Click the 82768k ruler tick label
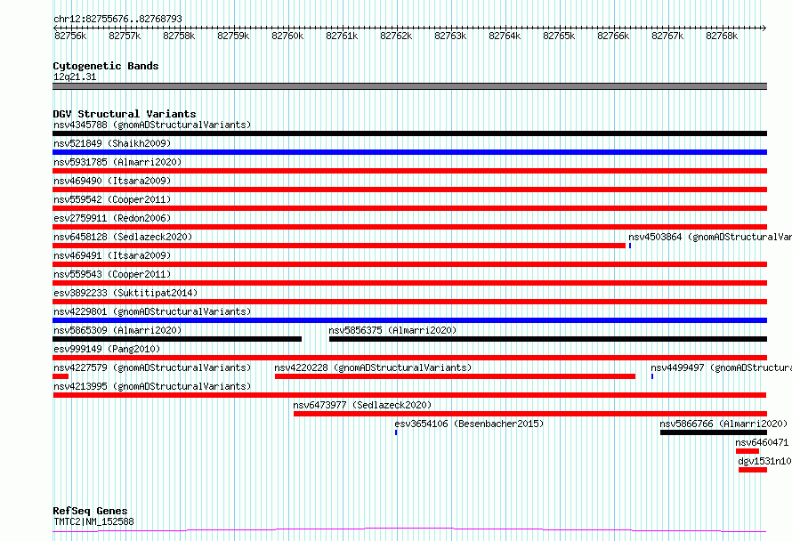 [x=722, y=36]
